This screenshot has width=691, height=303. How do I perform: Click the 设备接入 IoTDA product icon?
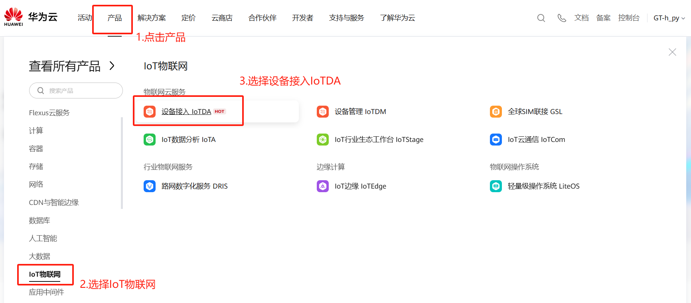150,112
